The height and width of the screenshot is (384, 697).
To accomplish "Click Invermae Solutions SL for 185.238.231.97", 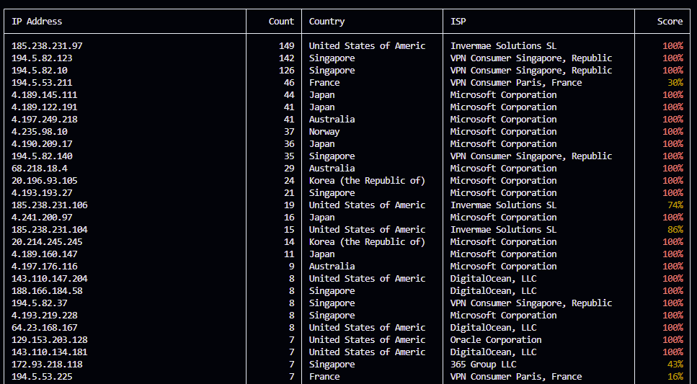I will click(503, 46).
